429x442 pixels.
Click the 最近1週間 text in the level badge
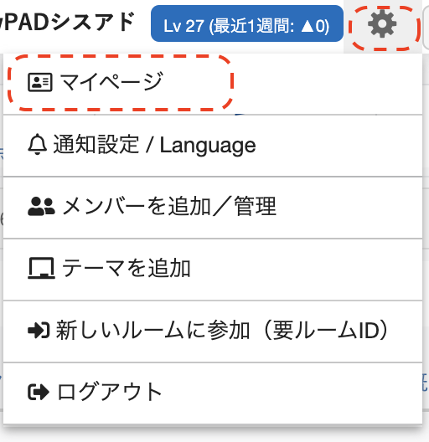pyautogui.click(x=253, y=26)
